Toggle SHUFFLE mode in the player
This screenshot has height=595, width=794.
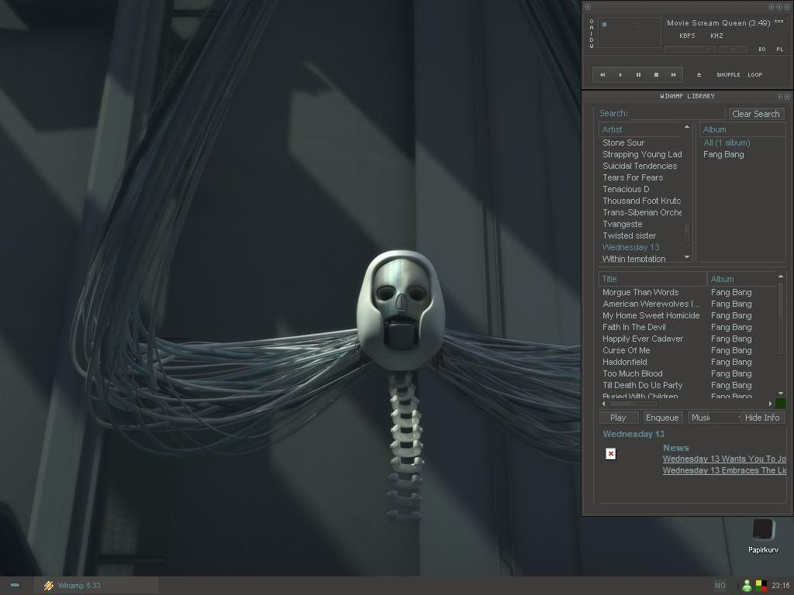728,75
